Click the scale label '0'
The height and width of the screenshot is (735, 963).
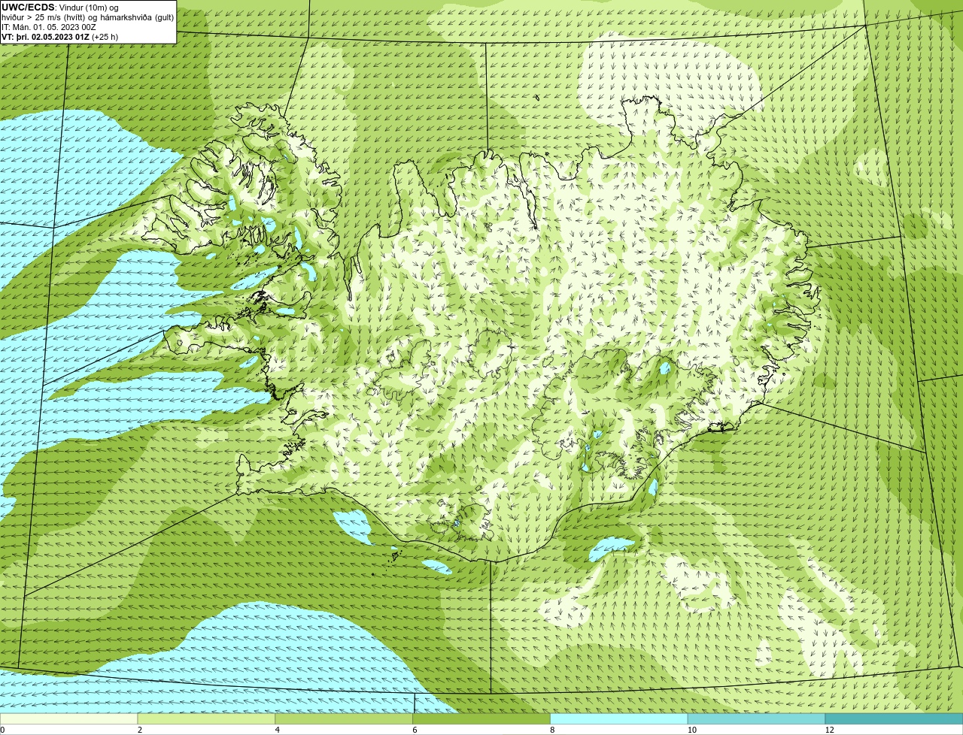pos(2,730)
